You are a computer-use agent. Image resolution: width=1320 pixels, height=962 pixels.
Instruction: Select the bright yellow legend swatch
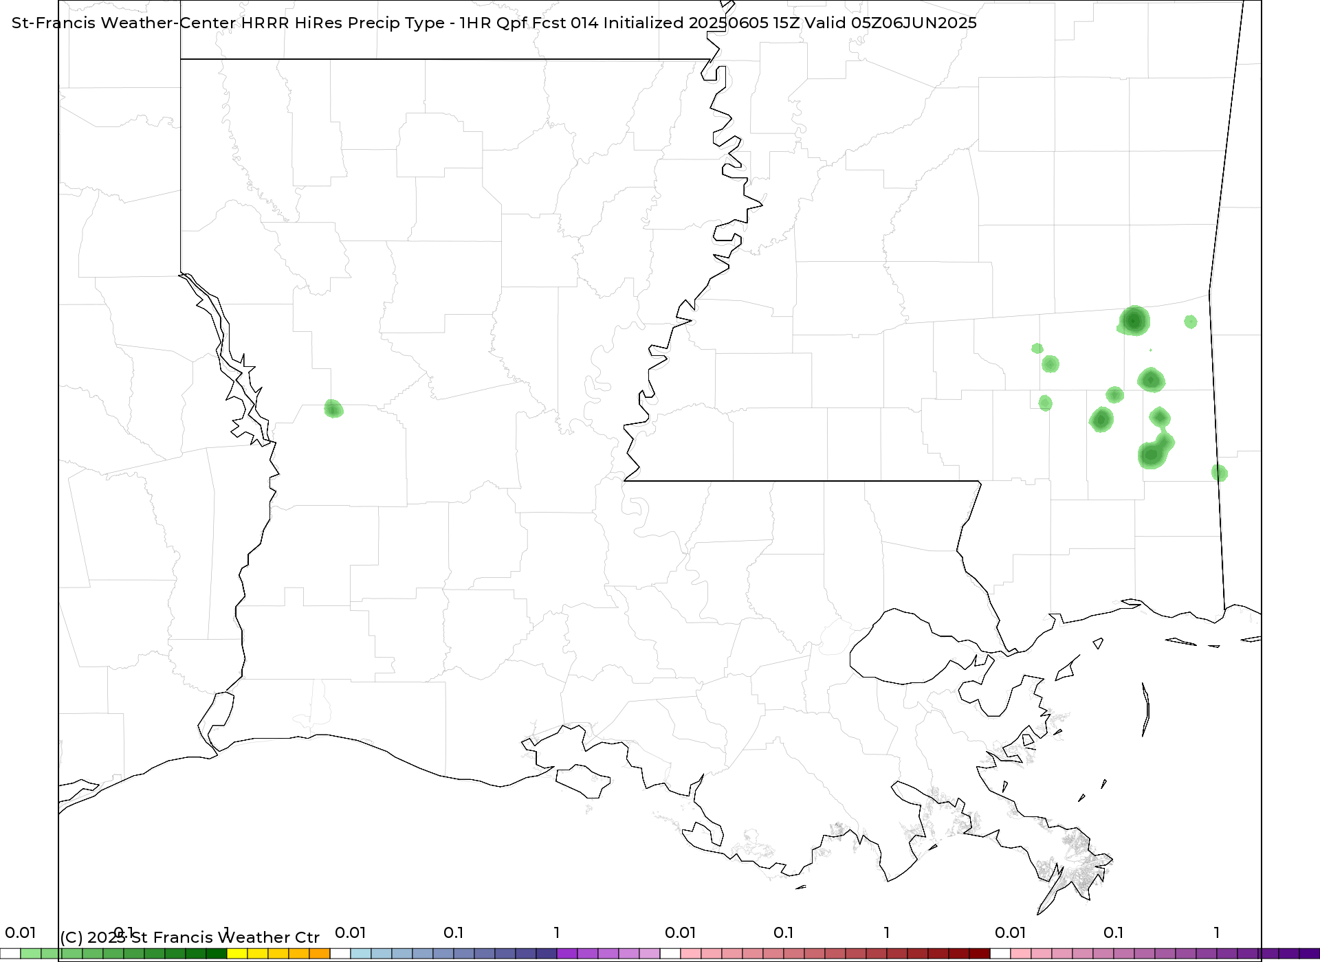(237, 954)
